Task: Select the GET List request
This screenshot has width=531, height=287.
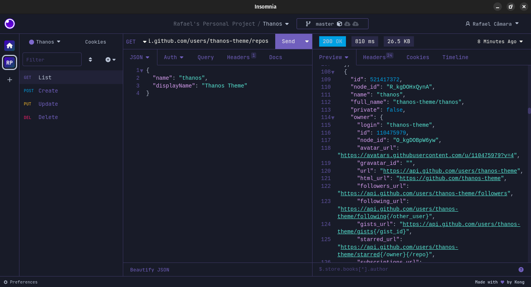Action: (x=71, y=77)
